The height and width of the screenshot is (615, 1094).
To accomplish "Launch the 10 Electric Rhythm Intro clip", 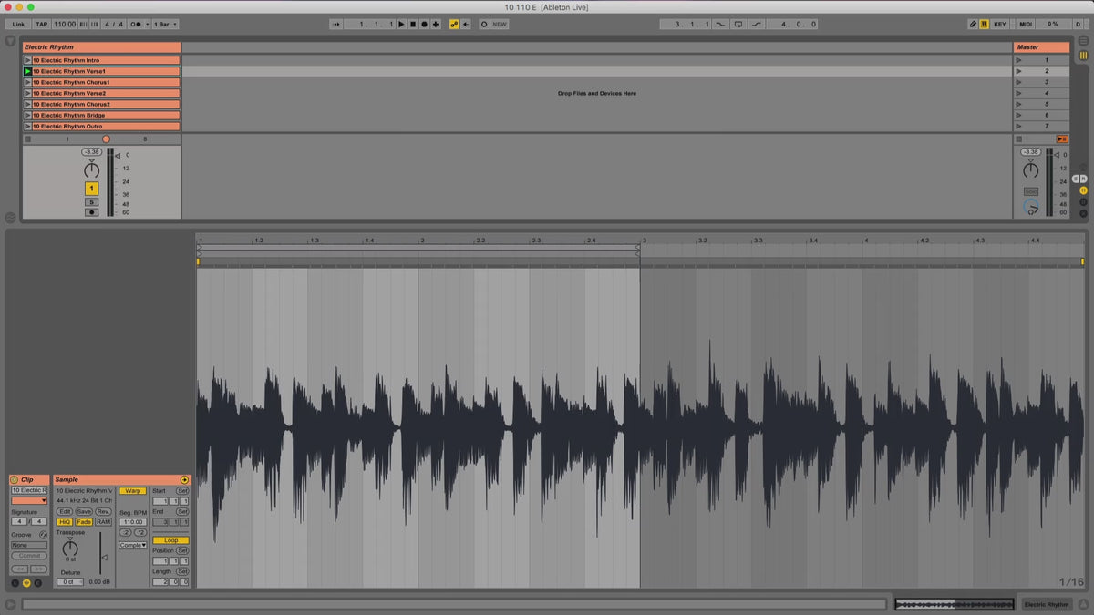I will (27, 60).
